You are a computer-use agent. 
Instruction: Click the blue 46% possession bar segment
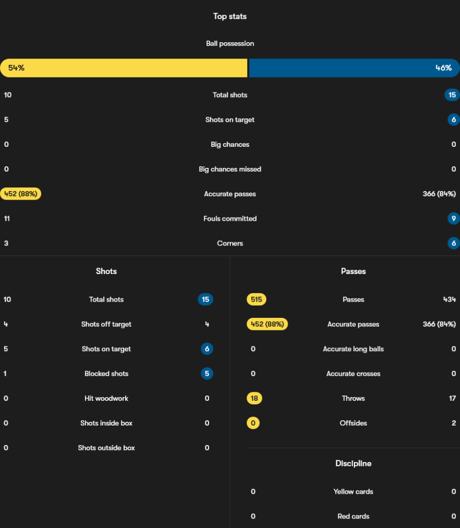click(x=354, y=68)
